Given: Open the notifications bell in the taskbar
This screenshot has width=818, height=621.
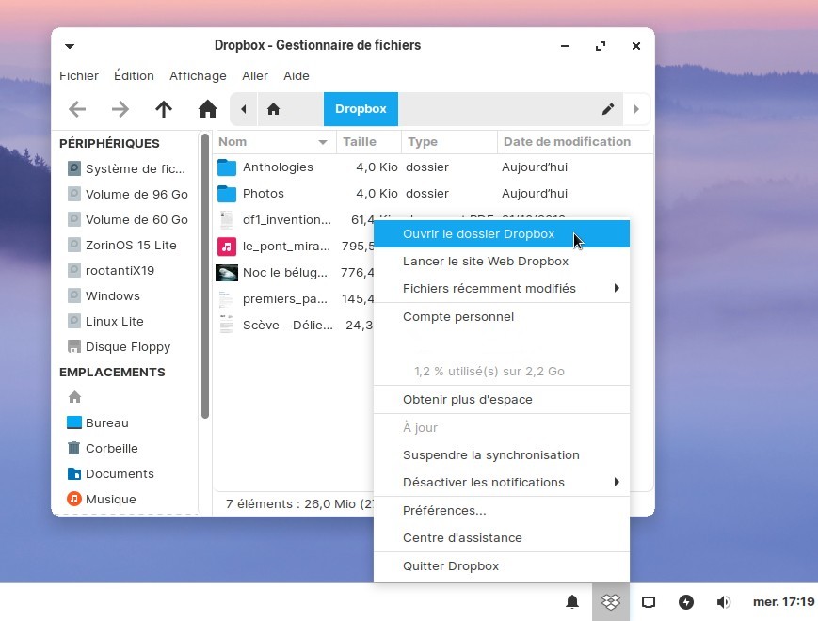Looking at the screenshot, I should click(x=571, y=602).
